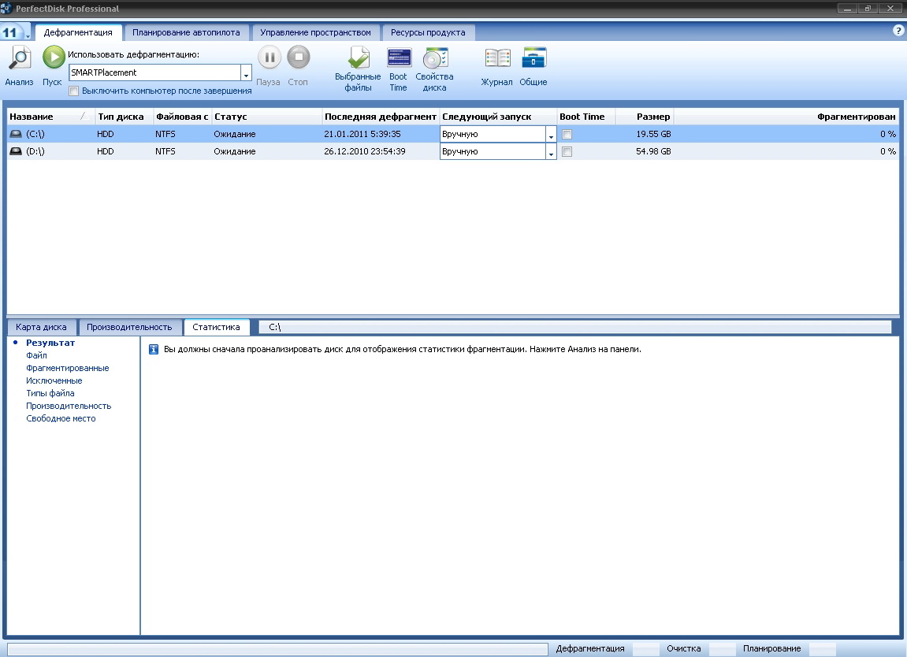Open the Управление пространством tab
This screenshot has height=657, width=907.
click(x=315, y=32)
